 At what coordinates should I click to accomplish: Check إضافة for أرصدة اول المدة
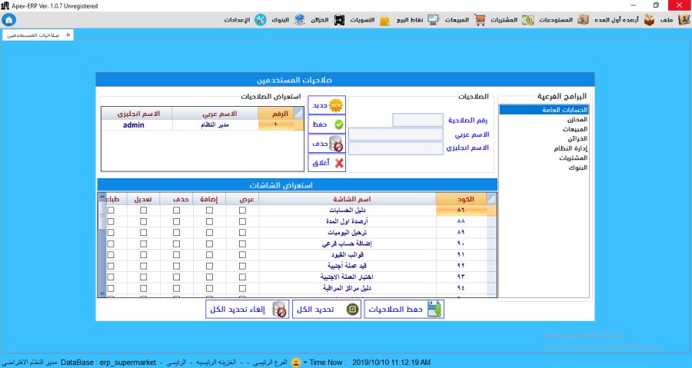click(209, 221)
